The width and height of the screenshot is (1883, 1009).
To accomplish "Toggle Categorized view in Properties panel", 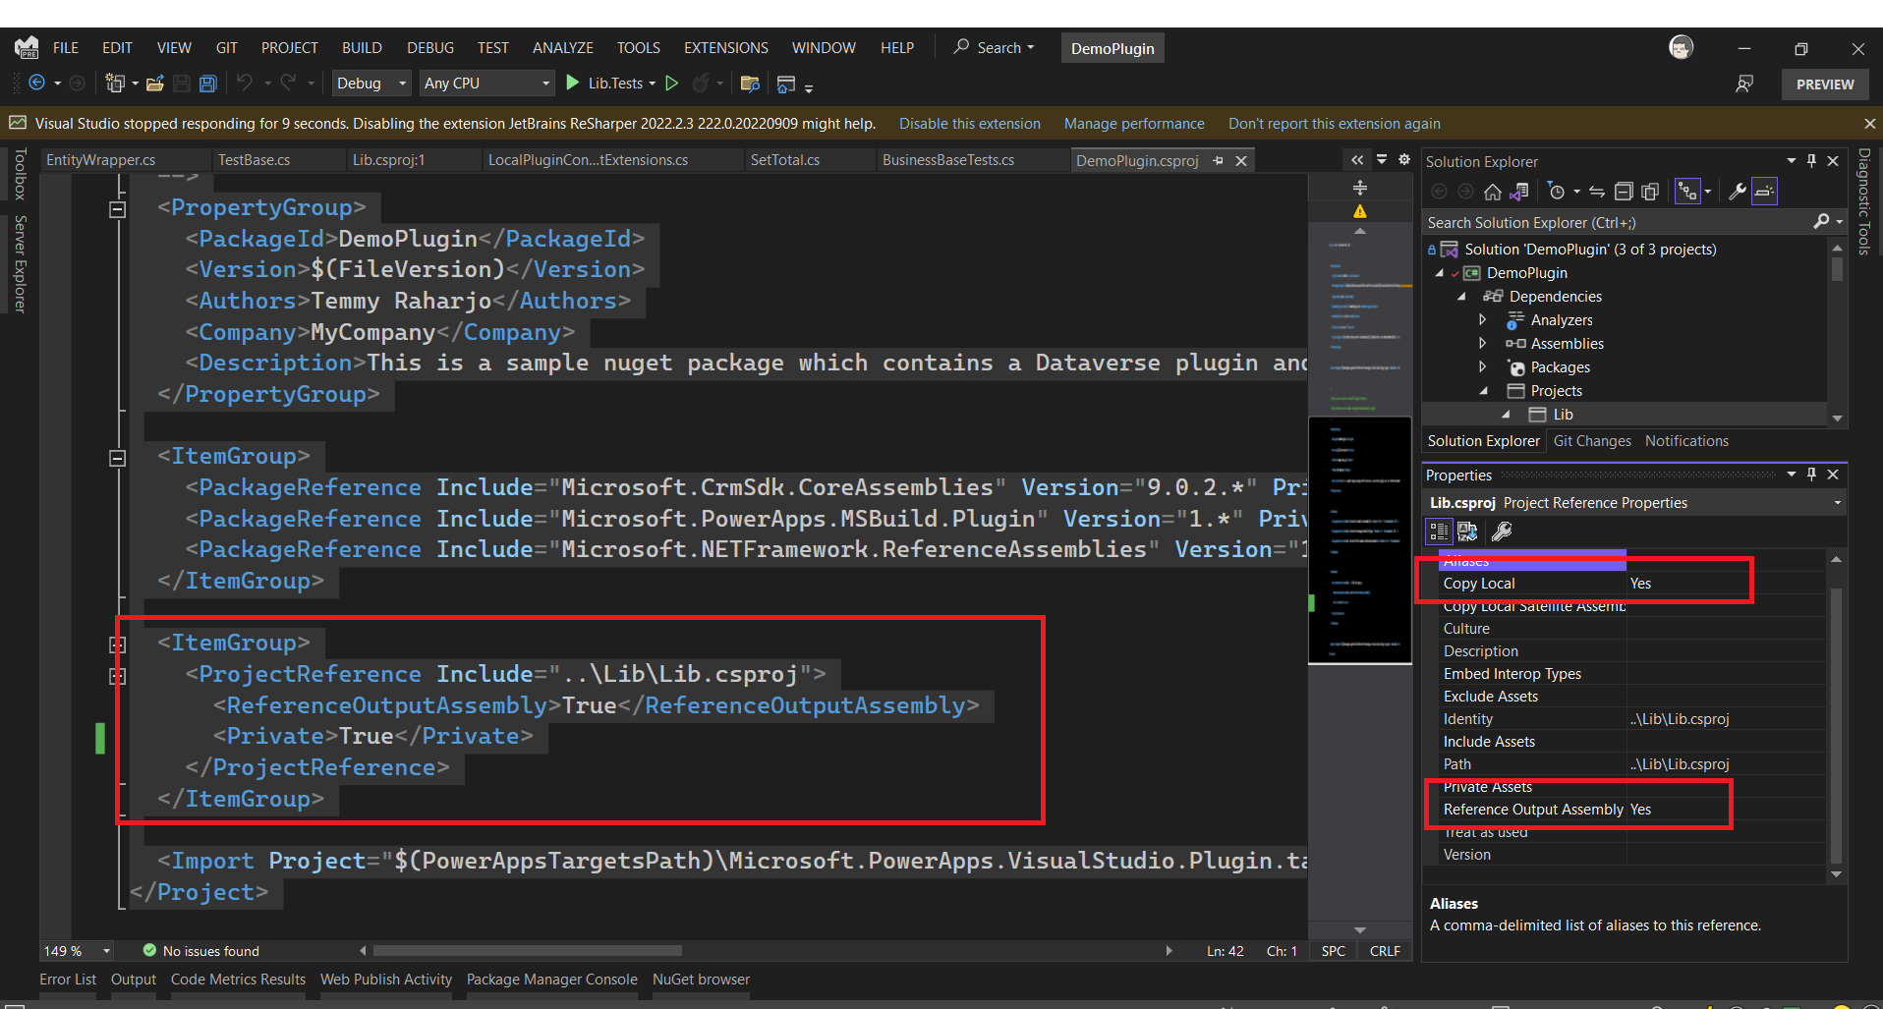I will point(1439,532).
